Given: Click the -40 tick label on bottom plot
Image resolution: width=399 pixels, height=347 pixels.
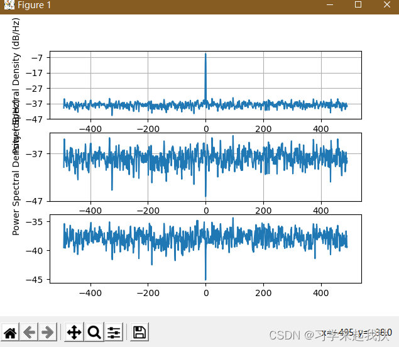Looking at the screenshot, I should click(35, 251).
